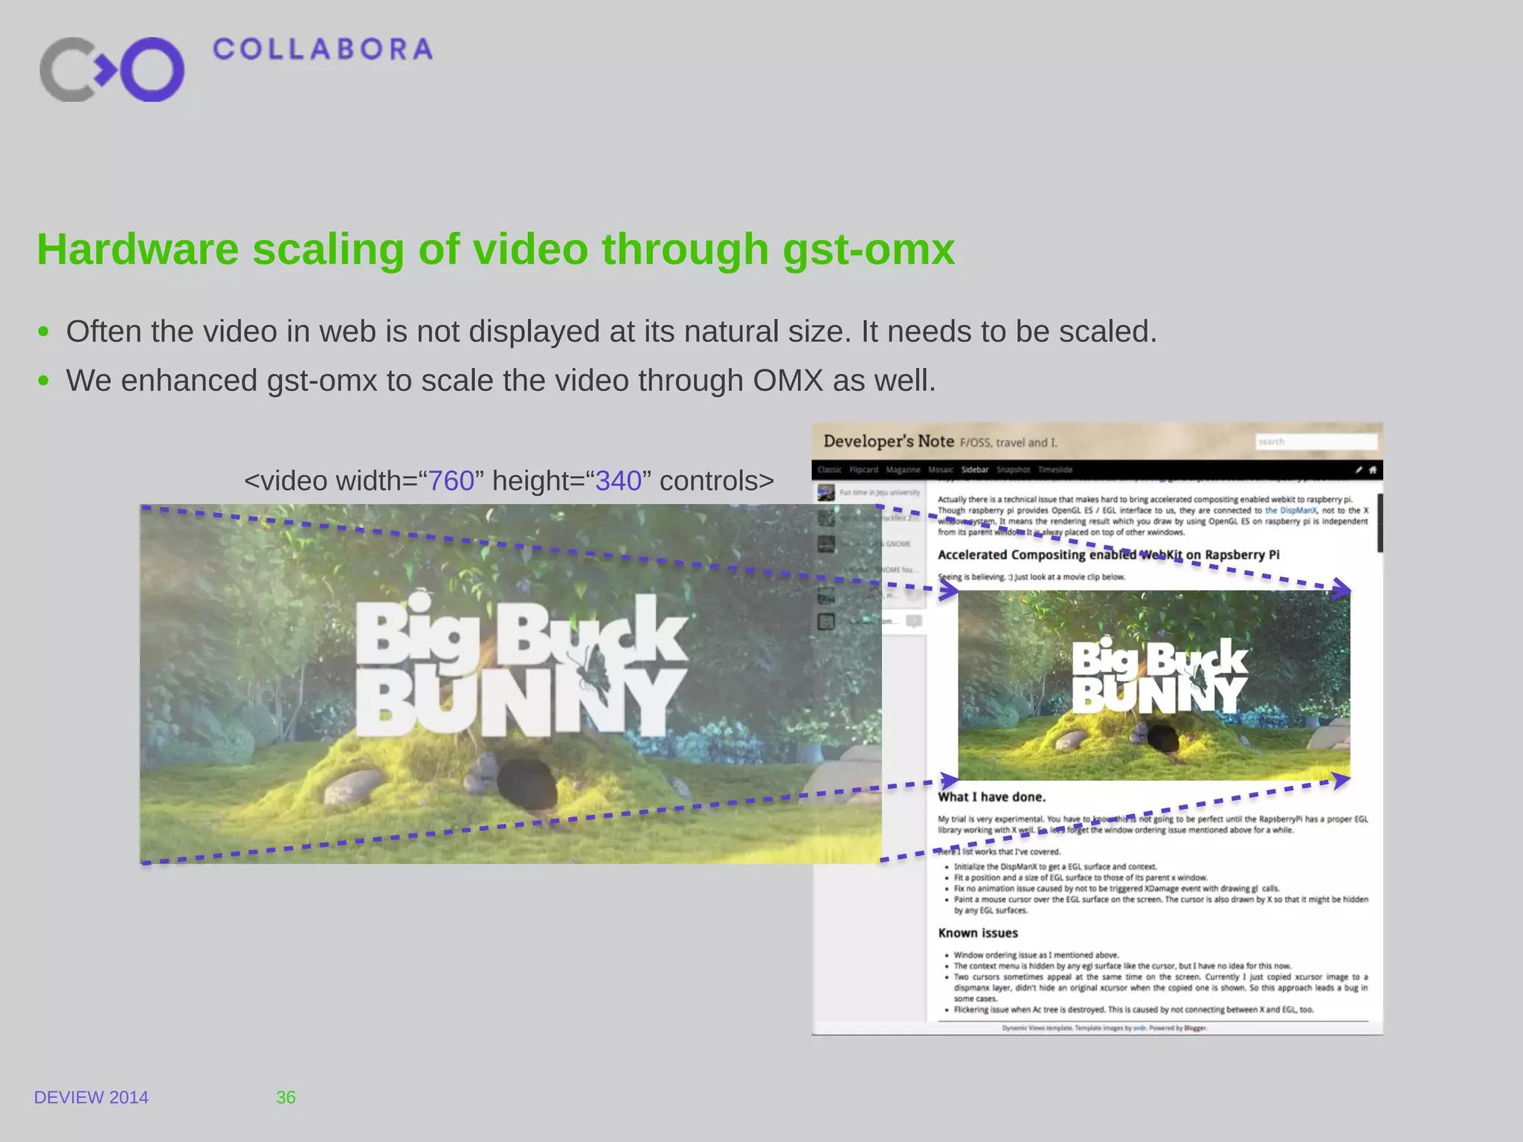Screen dimensions: 1523x1142
Task: Click the Developer's Note blog title
Action: tap(889, 441)
